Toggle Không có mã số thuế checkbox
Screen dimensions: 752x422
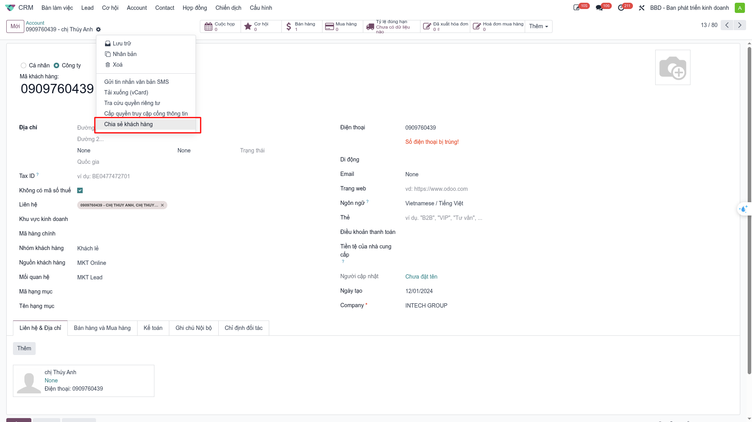point(80,190)
